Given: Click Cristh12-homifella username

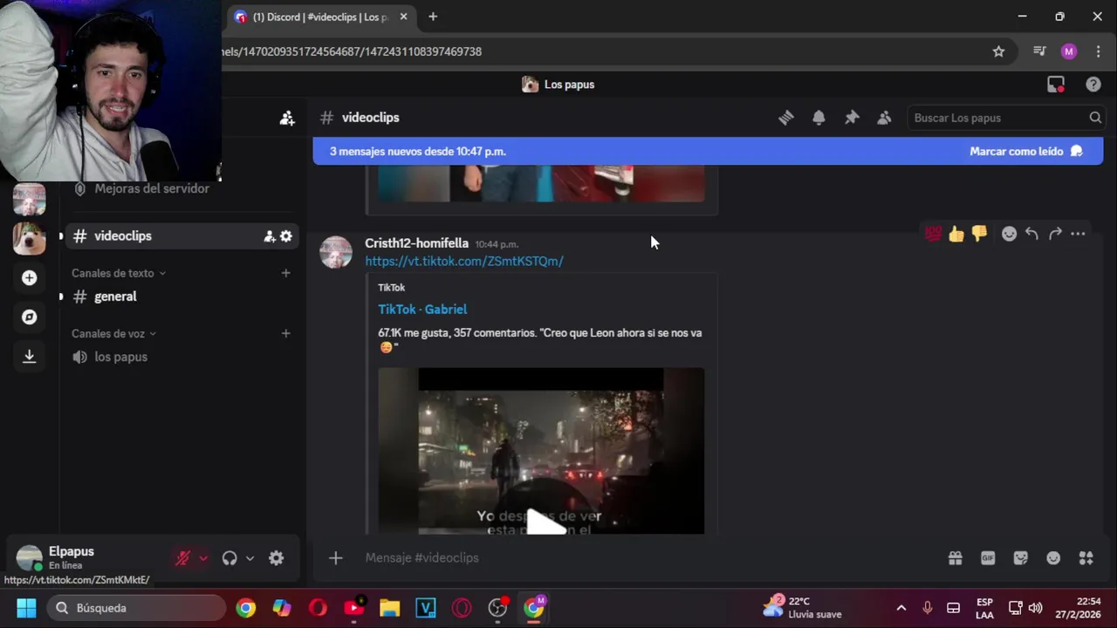Looking at the screenshot, I should click(416, 243).
